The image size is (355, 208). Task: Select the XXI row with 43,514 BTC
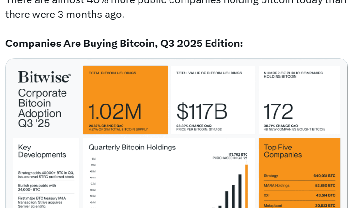tap(299, 195)
